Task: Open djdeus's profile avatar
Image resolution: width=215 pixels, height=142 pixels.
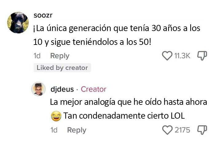Action: (38, 89)
